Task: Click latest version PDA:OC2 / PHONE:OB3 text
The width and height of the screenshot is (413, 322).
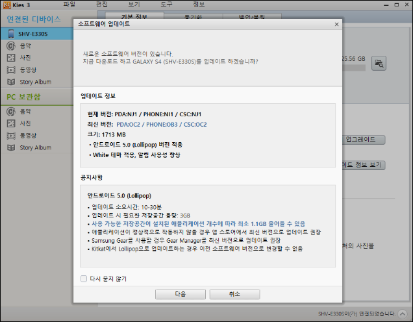Action: (162, 124)
